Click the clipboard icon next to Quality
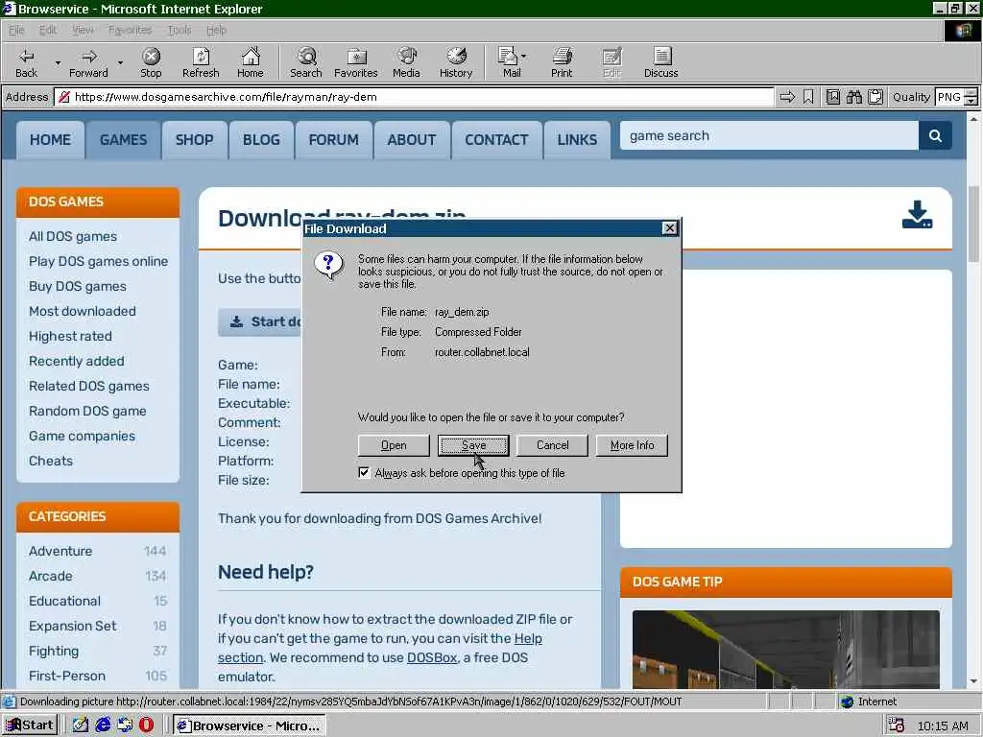This screenshot has height=737, width=983. (875, 97)
